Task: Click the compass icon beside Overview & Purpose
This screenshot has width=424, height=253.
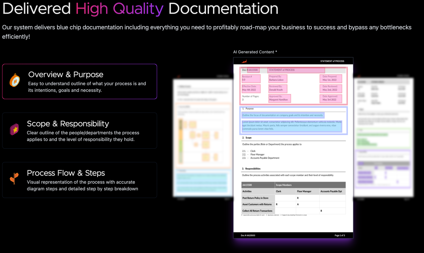Action: click(15, 80)
